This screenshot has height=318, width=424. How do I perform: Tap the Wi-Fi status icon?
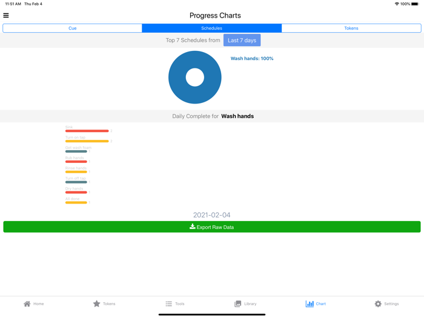(x=397, y=4)
